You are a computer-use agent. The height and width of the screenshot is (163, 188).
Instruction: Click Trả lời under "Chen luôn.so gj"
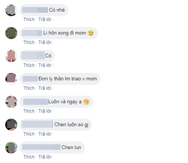[45, 134]
